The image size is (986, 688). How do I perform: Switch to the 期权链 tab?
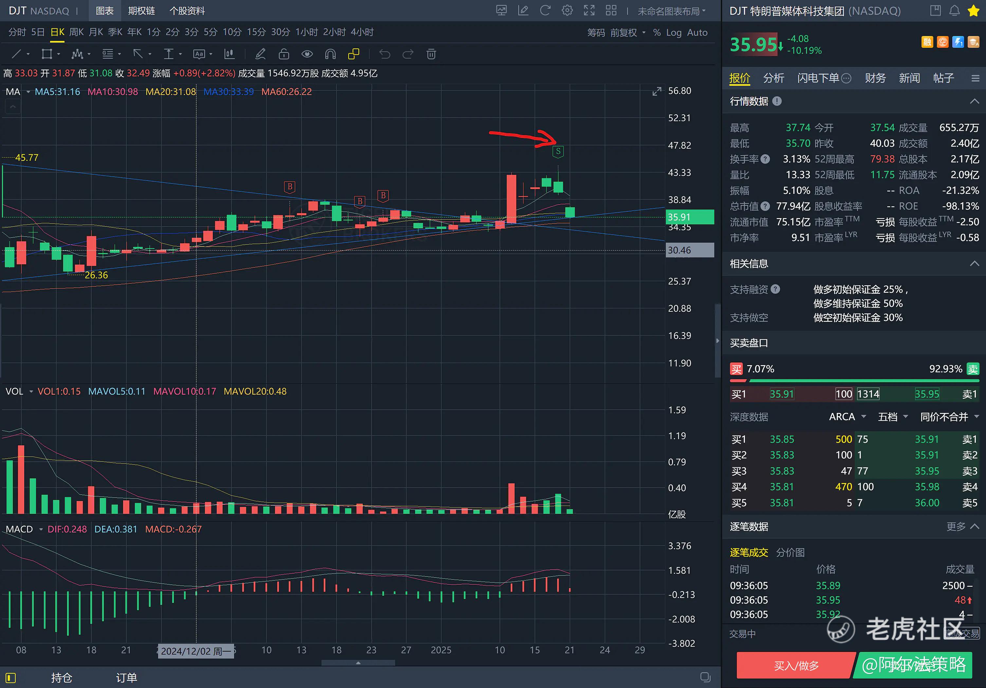tap(141, 11)
